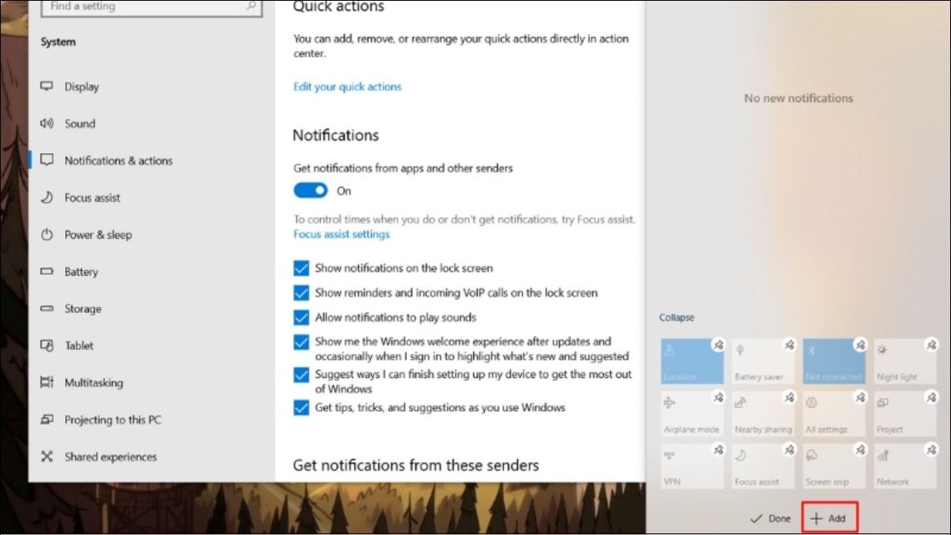The height and width of the screenshot is (535, 951).
Task: Click the Find a setting search box
Action: [151, 6]
